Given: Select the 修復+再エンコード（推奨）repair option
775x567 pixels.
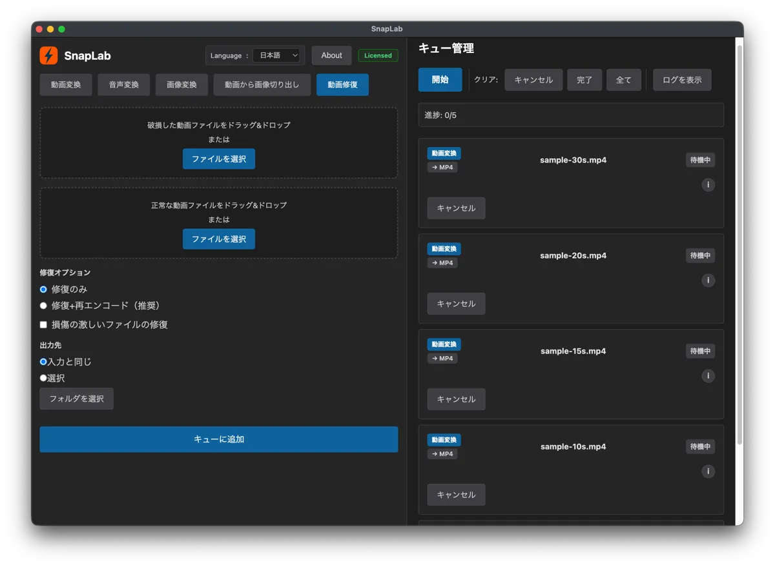Looking at the screenshot, I should point(43,305).
